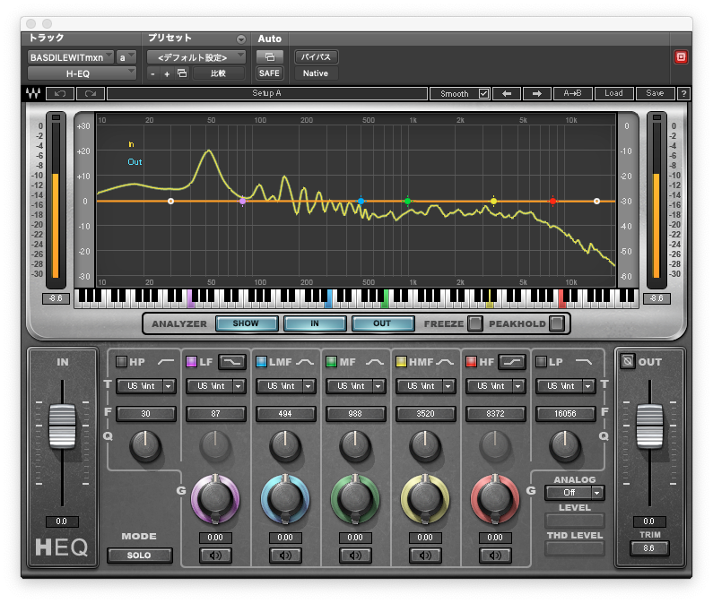The height and width of the screenshot is (603, 713).
Task: Open plugin automation enable window icon
Action: pyautogui.click(x=270, y=57)
